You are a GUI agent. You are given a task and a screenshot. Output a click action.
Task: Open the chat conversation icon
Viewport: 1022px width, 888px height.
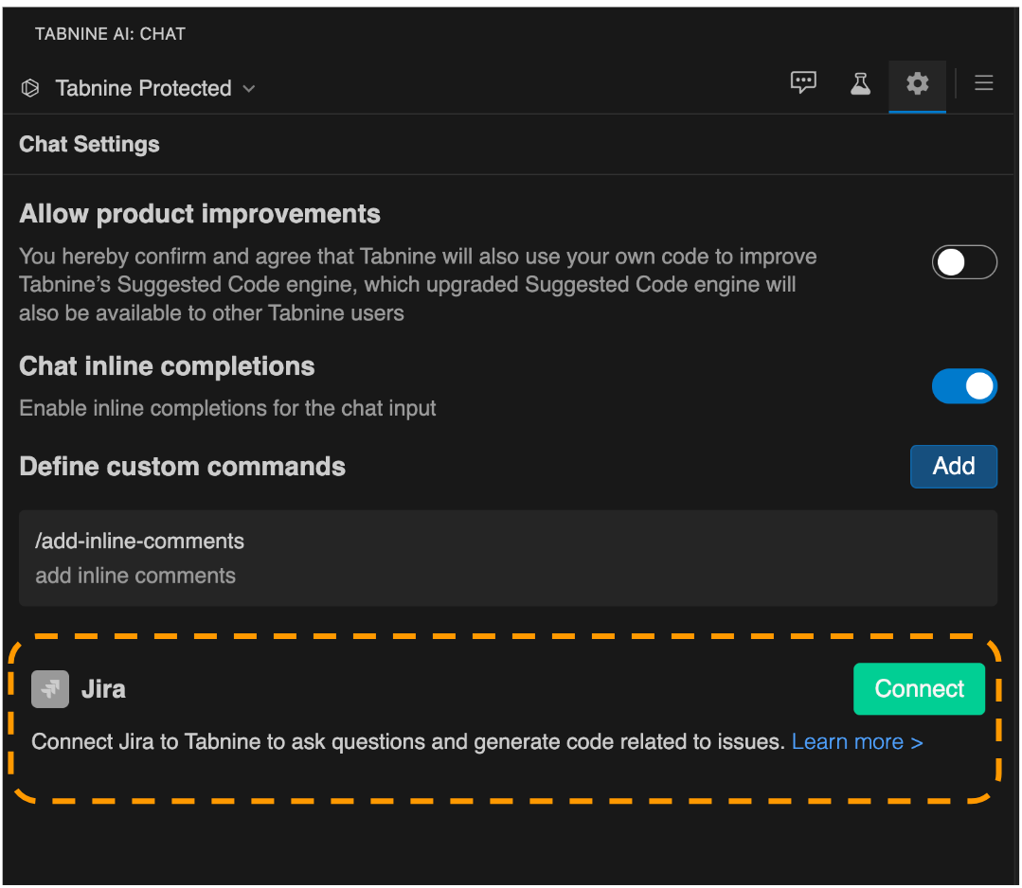pos(803,83)
